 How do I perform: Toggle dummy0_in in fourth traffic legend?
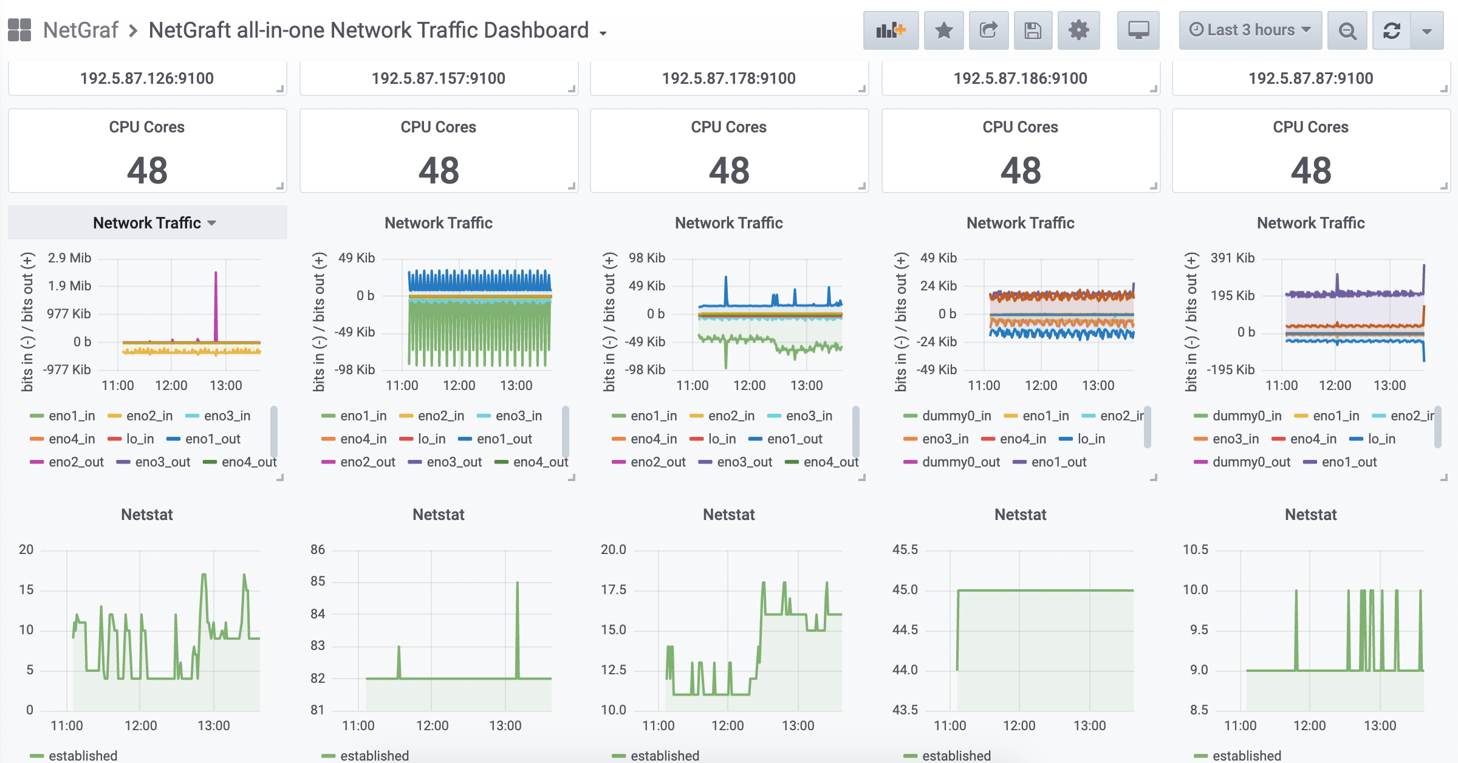[x=957, y=416]
